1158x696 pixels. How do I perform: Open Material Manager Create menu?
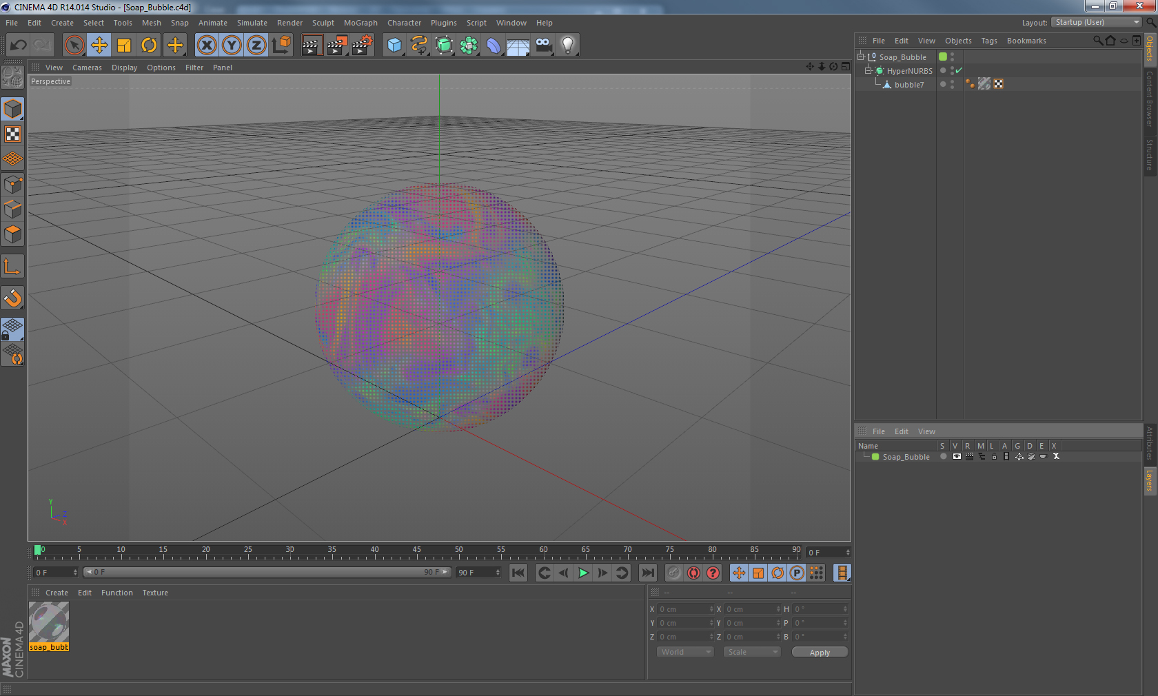(57, 593)
